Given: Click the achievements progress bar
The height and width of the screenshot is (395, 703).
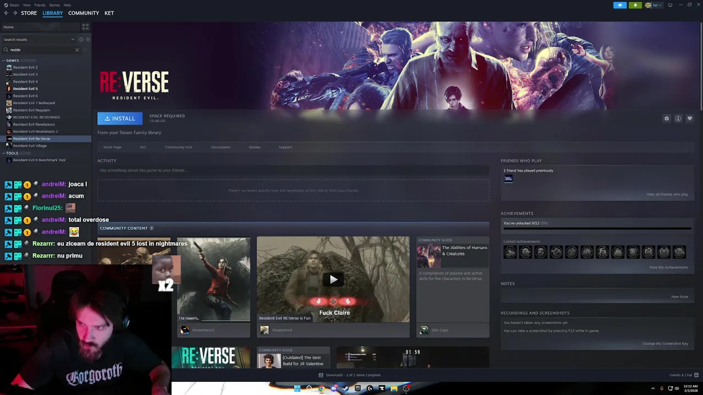Looking at the screenshot, I should click(x=597, y=228).
